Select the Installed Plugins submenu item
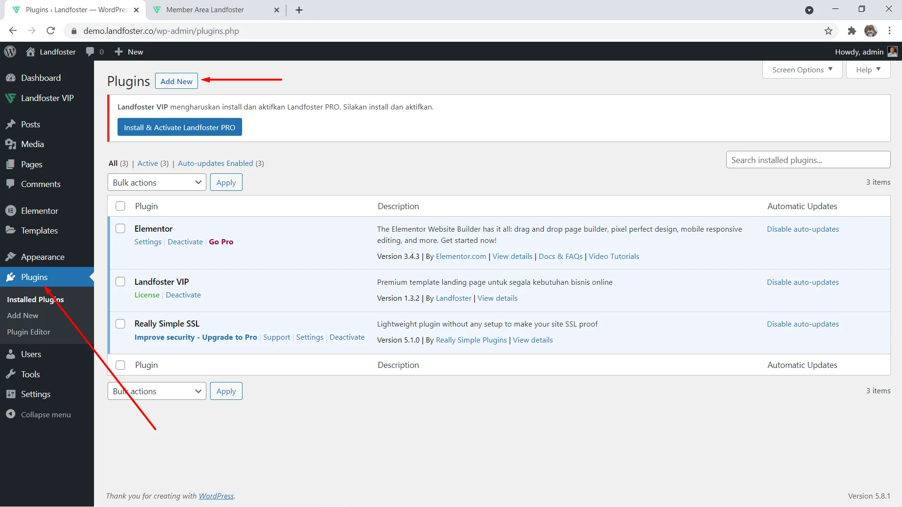The width and height of the screenshot is (902, 507). [x=35, y=299]
